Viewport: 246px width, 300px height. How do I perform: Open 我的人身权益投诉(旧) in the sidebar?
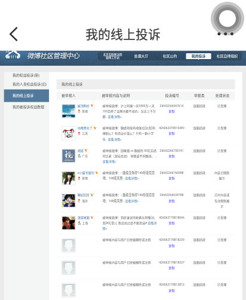pos(30,84)
